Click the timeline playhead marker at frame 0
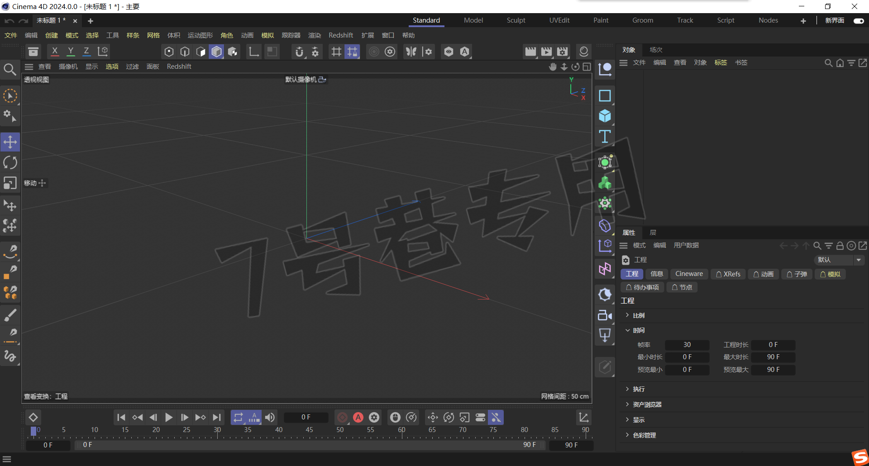869x466 pixels. (x=33, y=431)
